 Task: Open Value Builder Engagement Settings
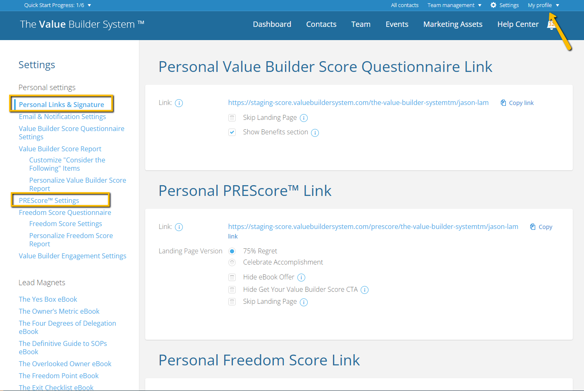[x=72, y=256]
